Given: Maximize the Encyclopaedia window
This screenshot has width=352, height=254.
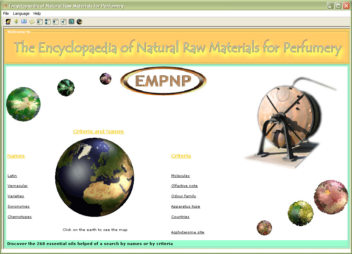Looking at the screenshot, I should 338,6.
